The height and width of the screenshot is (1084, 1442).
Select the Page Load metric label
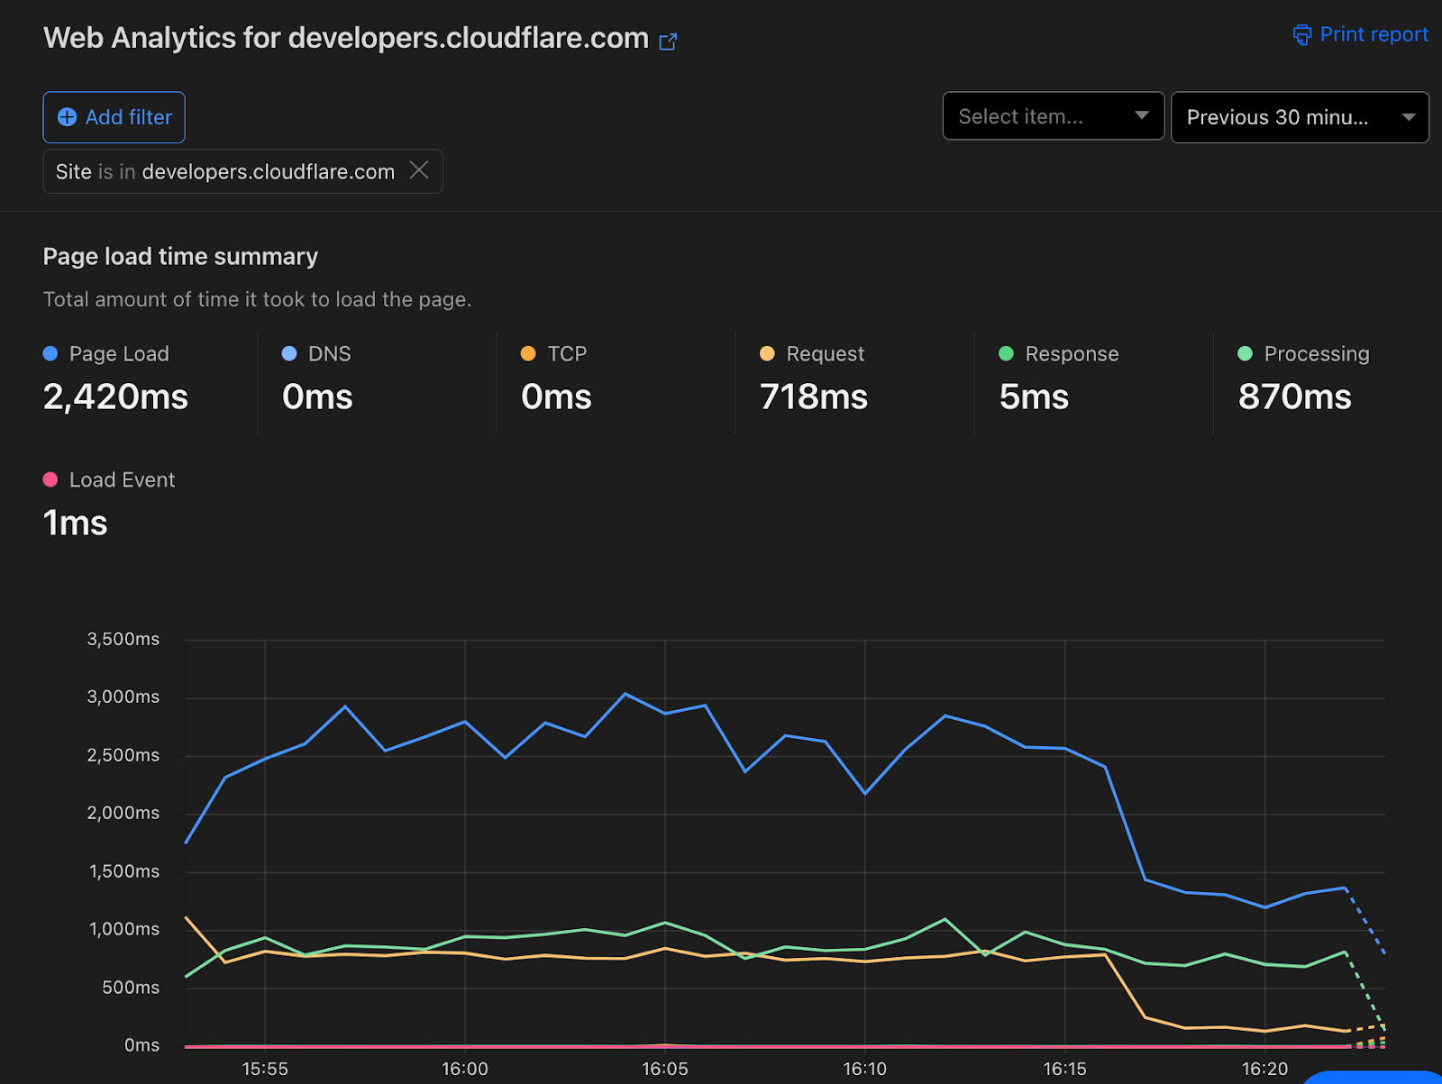point(119,354)
